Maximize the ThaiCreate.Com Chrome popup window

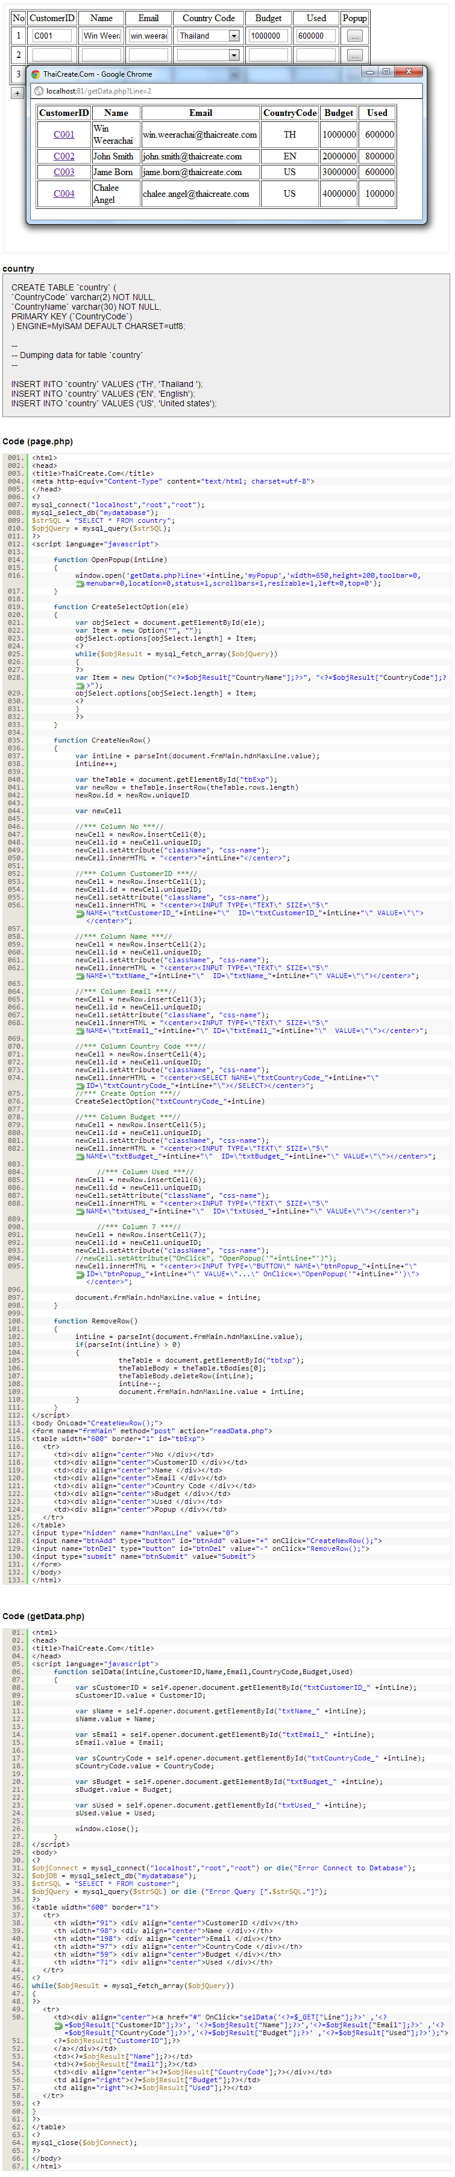coord(386,72)
